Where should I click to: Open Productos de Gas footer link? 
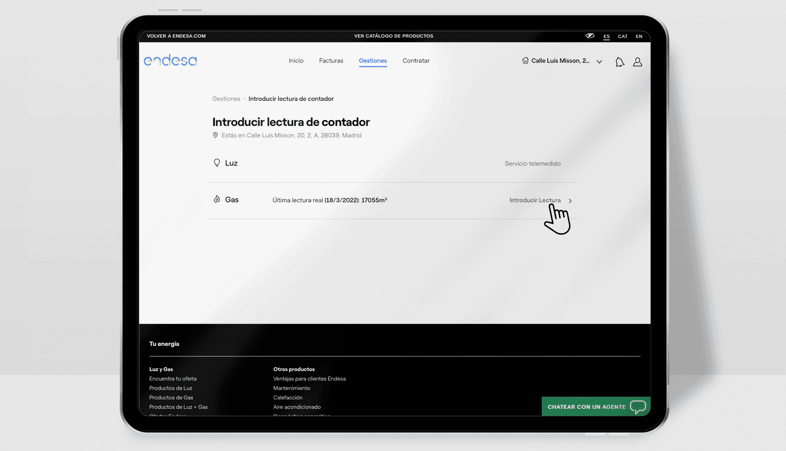pyautogui.click(x=171, y=397)
